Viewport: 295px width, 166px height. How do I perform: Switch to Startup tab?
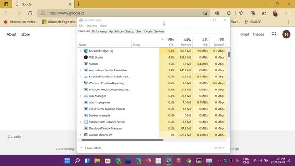coord(130,31)
